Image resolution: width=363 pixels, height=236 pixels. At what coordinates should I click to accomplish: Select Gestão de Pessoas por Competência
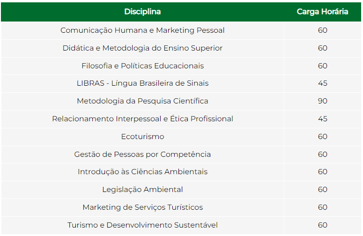pyautogui.click(x=142, y=155)
